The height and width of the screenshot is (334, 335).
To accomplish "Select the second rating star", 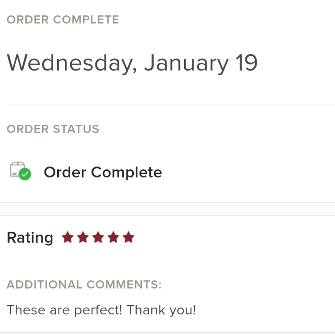I will pyautogui.click(x=83, y=237).
